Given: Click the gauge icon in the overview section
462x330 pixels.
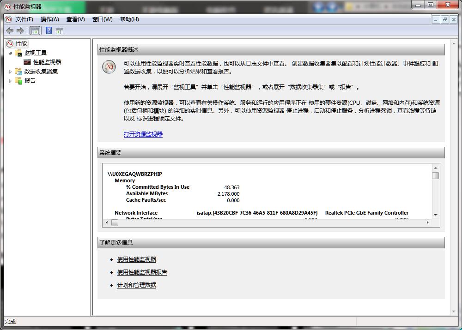Looking at the screenshot, I should (x=109, y=67).
